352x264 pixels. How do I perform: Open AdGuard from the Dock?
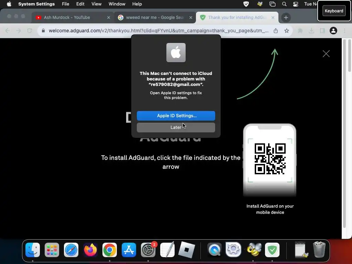coord(272,250)
